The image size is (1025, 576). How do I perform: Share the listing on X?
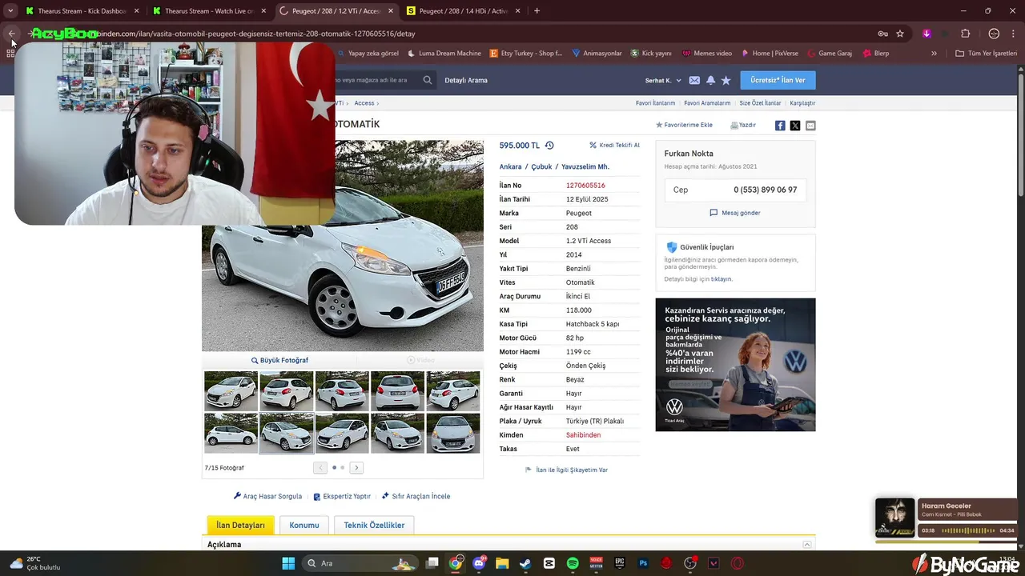point(795,126)
